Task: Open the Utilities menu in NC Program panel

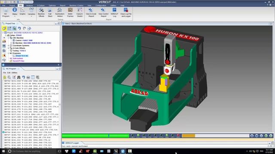Action: click(14, 73)
